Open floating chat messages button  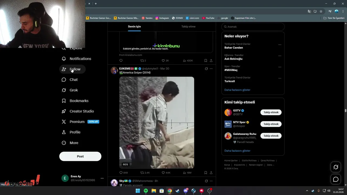click(x=336, y=179)
